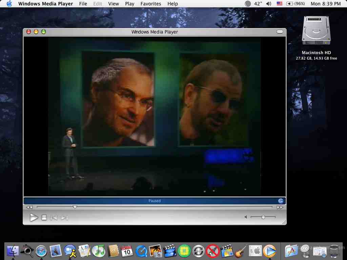Open the File menu
Viewport: 347px width, 260px height.
(83, 4)
